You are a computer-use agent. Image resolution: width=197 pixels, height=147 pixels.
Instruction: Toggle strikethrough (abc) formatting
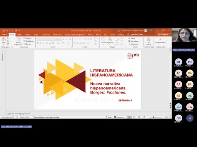coord(50,43)
